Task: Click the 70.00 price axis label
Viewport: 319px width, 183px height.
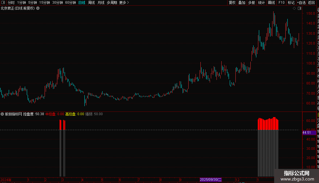Action: [x=311, y=93]
